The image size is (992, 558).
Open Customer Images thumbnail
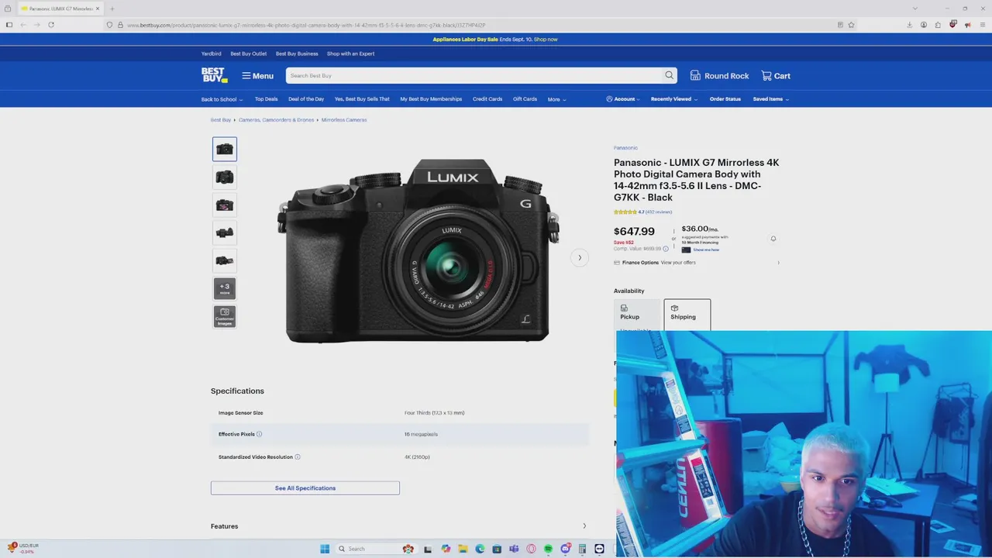click(225, 316)
